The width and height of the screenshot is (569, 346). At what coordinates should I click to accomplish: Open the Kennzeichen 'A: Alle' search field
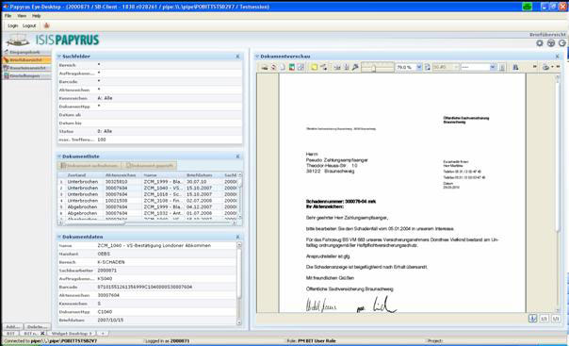(169, 98)
